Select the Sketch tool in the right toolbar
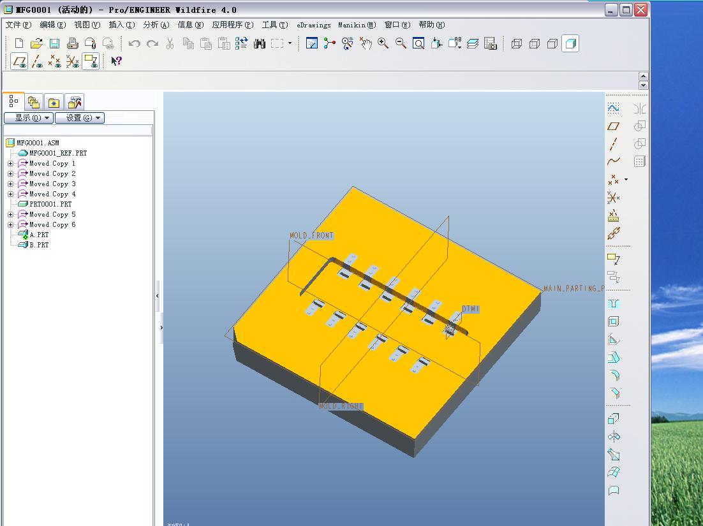The image size is (703, 526). (613, 108)
